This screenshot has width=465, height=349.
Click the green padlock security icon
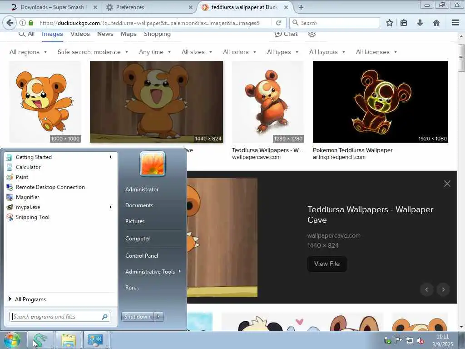pos(31,23)
